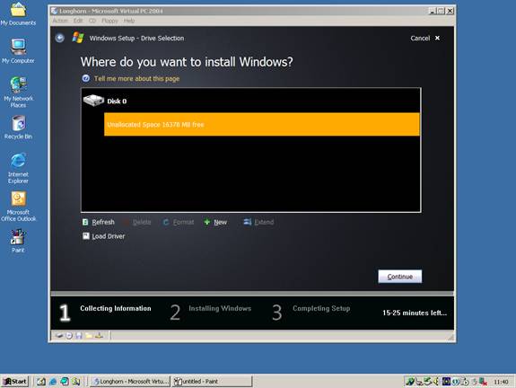The height and width of the screenshot is (388, 516).
Task: Click Internet Explorer quick launch icon
Action: 53,382
